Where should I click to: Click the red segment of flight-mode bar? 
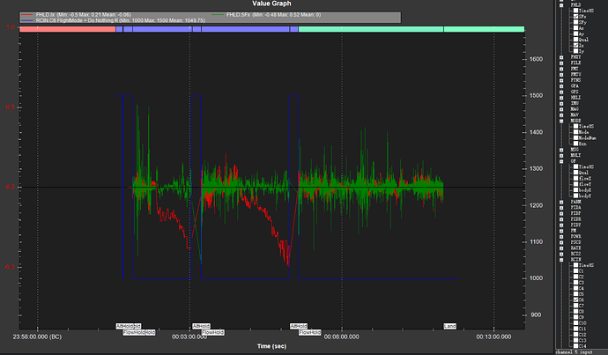(68, 29)
